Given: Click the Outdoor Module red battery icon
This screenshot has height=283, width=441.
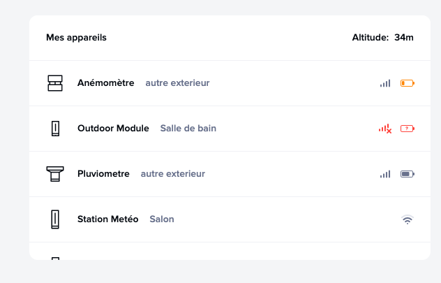Looking at the screenshot, I should pyautogui.click(x=407, y=129).
